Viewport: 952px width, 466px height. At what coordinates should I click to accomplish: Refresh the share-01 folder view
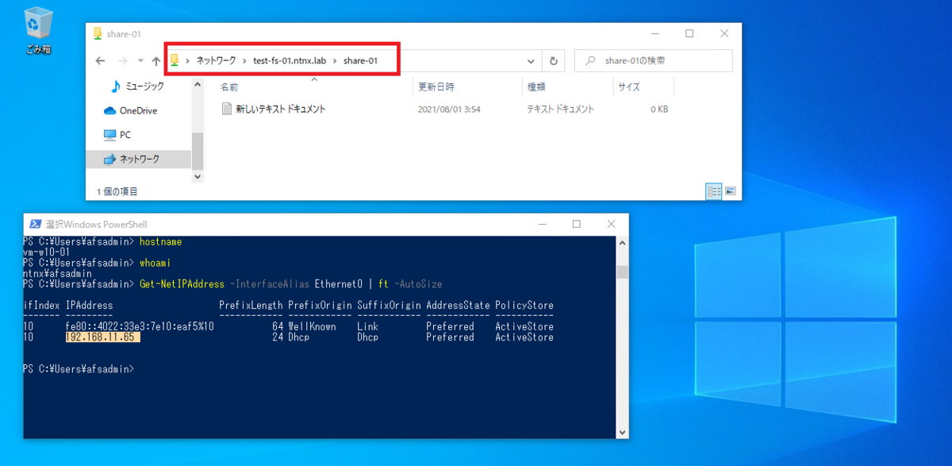pyautogui.click(x=553, y=60)
